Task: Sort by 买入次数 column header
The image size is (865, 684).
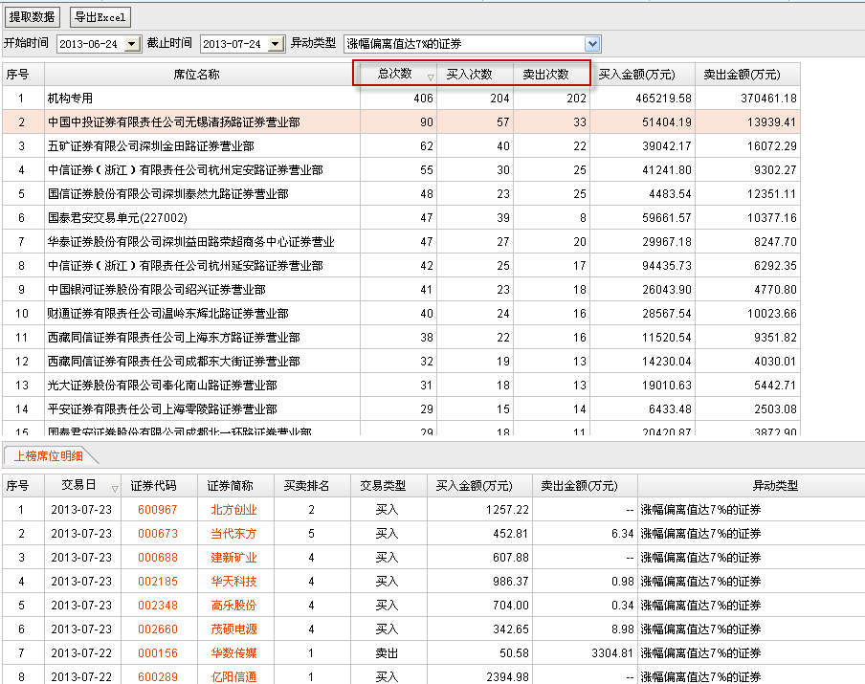Action: 469,74
